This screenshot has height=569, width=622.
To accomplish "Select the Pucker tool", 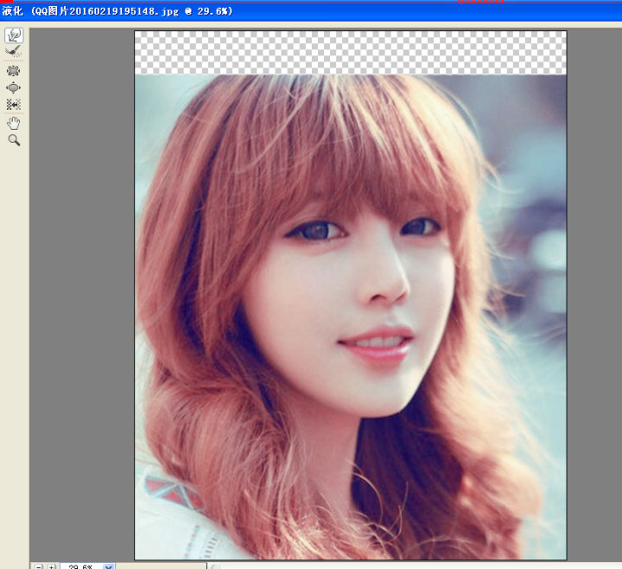I will 14,71.
